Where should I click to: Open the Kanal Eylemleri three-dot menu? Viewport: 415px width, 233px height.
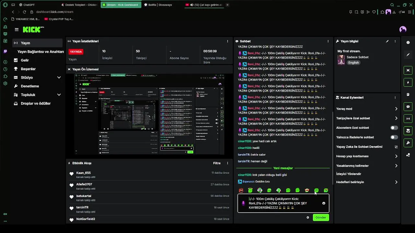[395, 97]
